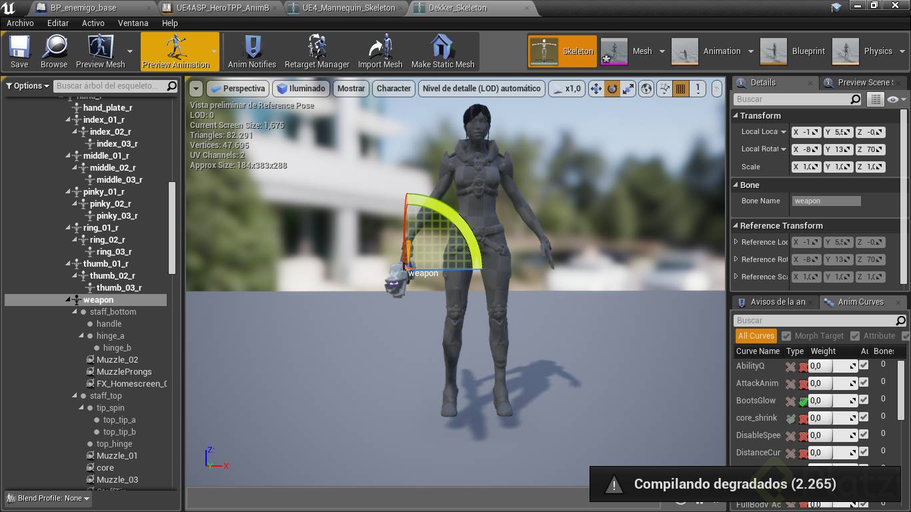Viewport: 911px width, 512px height.
Task: Open the Details visibility eye dropdown
Action: (x=895, y=99)
